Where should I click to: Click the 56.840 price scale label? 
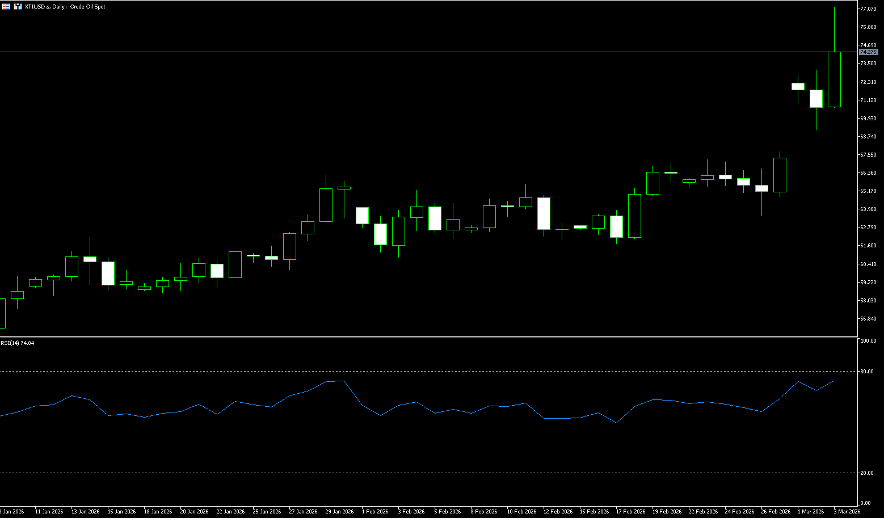pyautogui.click(x=868, y=319)
